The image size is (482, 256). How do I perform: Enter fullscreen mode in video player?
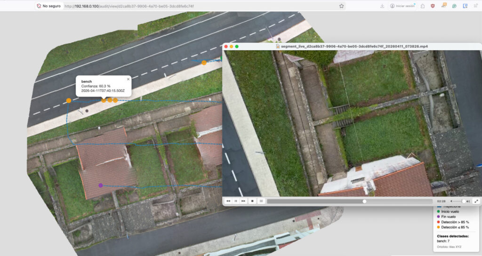tap(476, 201)
